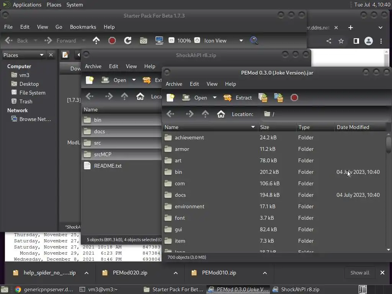Open Archive menu in PEMod window
This screenshot has width=392, height=294.
[174, 84]
